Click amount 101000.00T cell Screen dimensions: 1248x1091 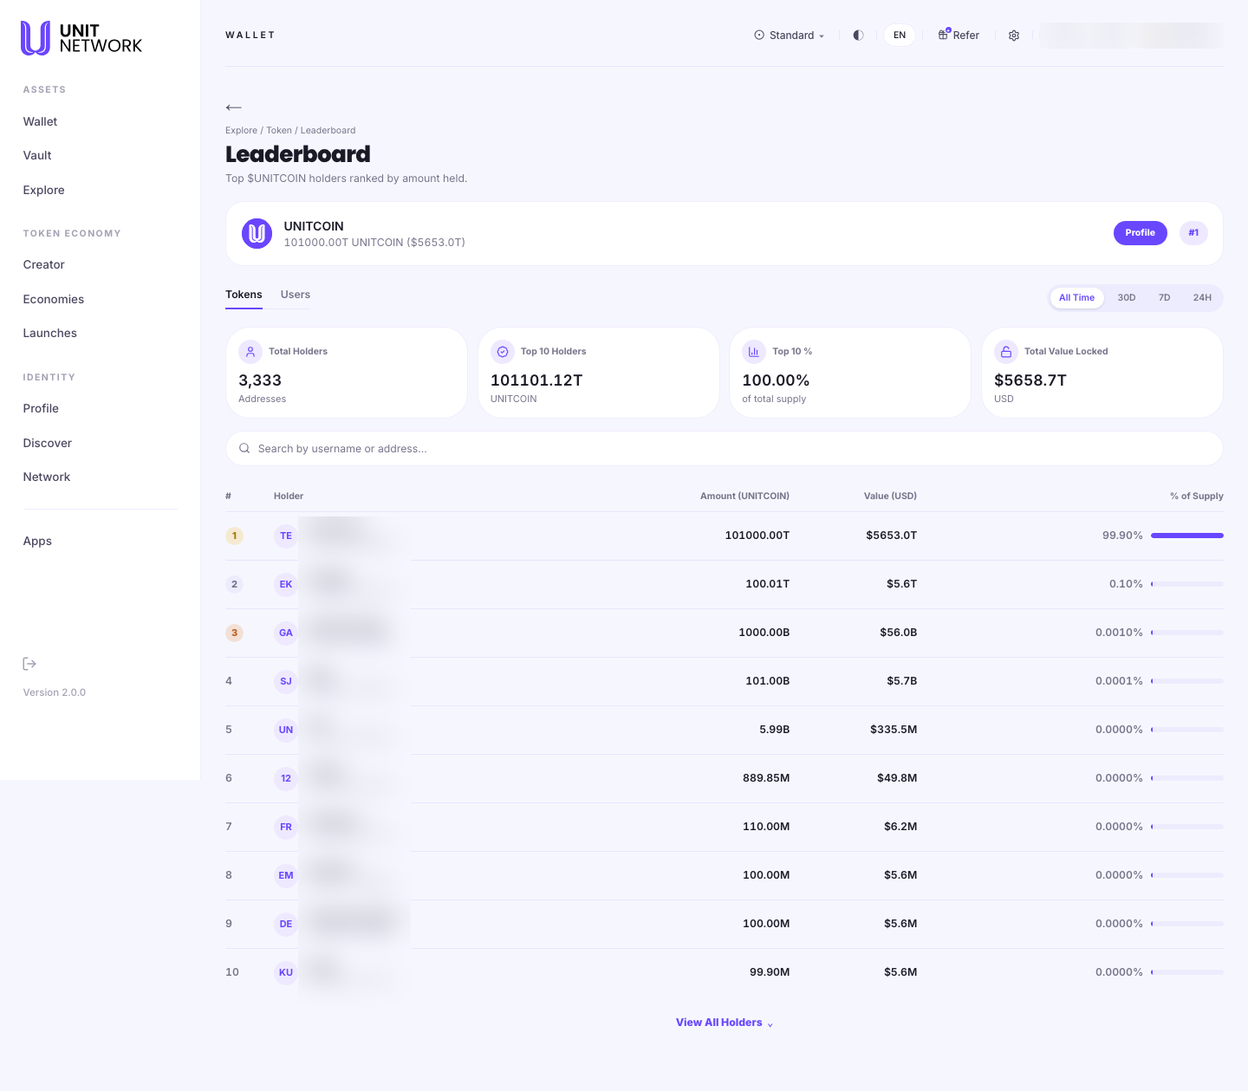pyautogui.click(x=757, y=536)
